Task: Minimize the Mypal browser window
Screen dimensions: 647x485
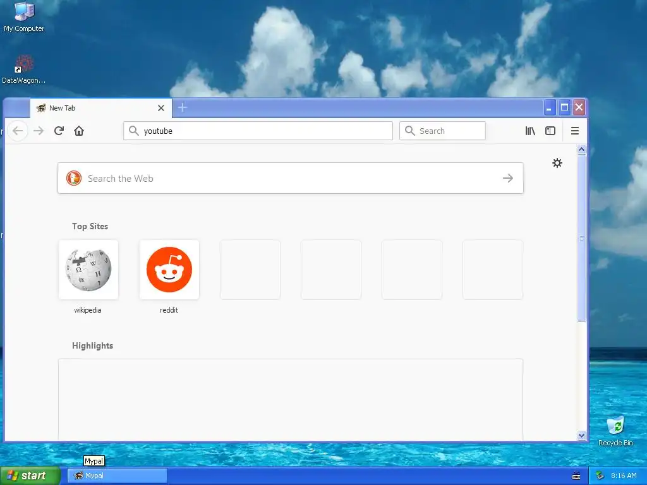Action: click(549, 107)
